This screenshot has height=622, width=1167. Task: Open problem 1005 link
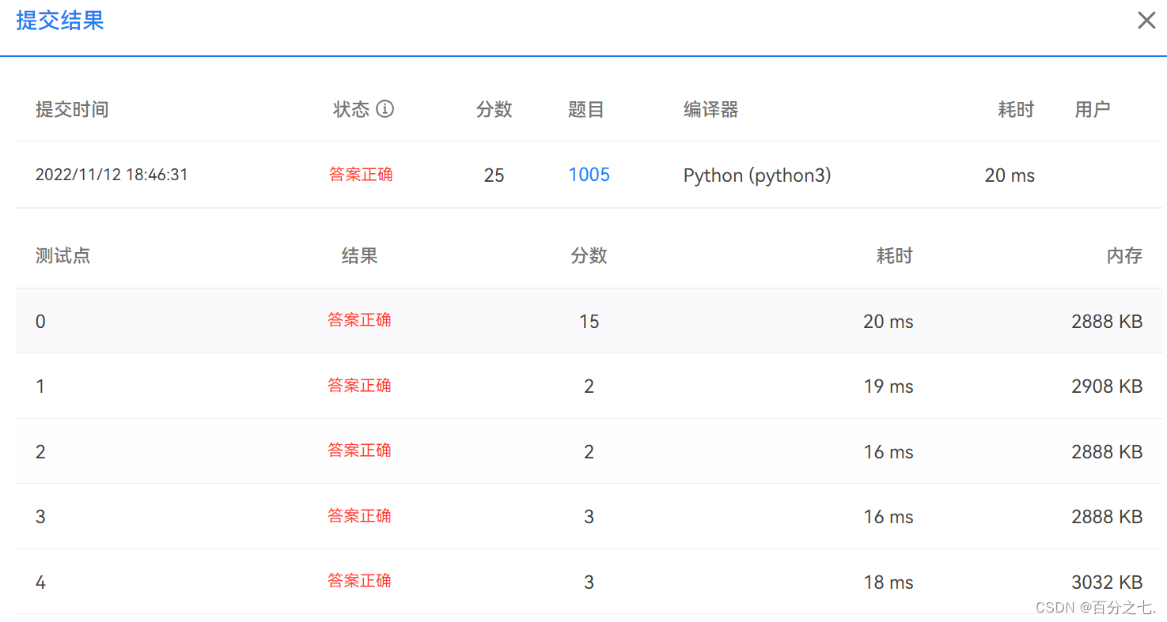pyautogui.click(x=589, y=175)
